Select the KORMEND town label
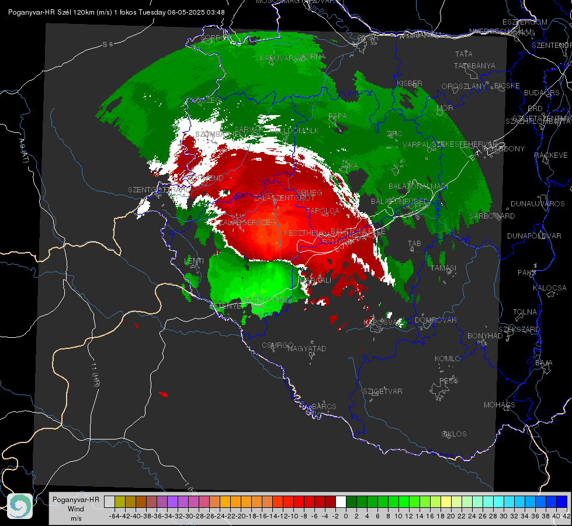572x526 pixels. tap(205, 178)
